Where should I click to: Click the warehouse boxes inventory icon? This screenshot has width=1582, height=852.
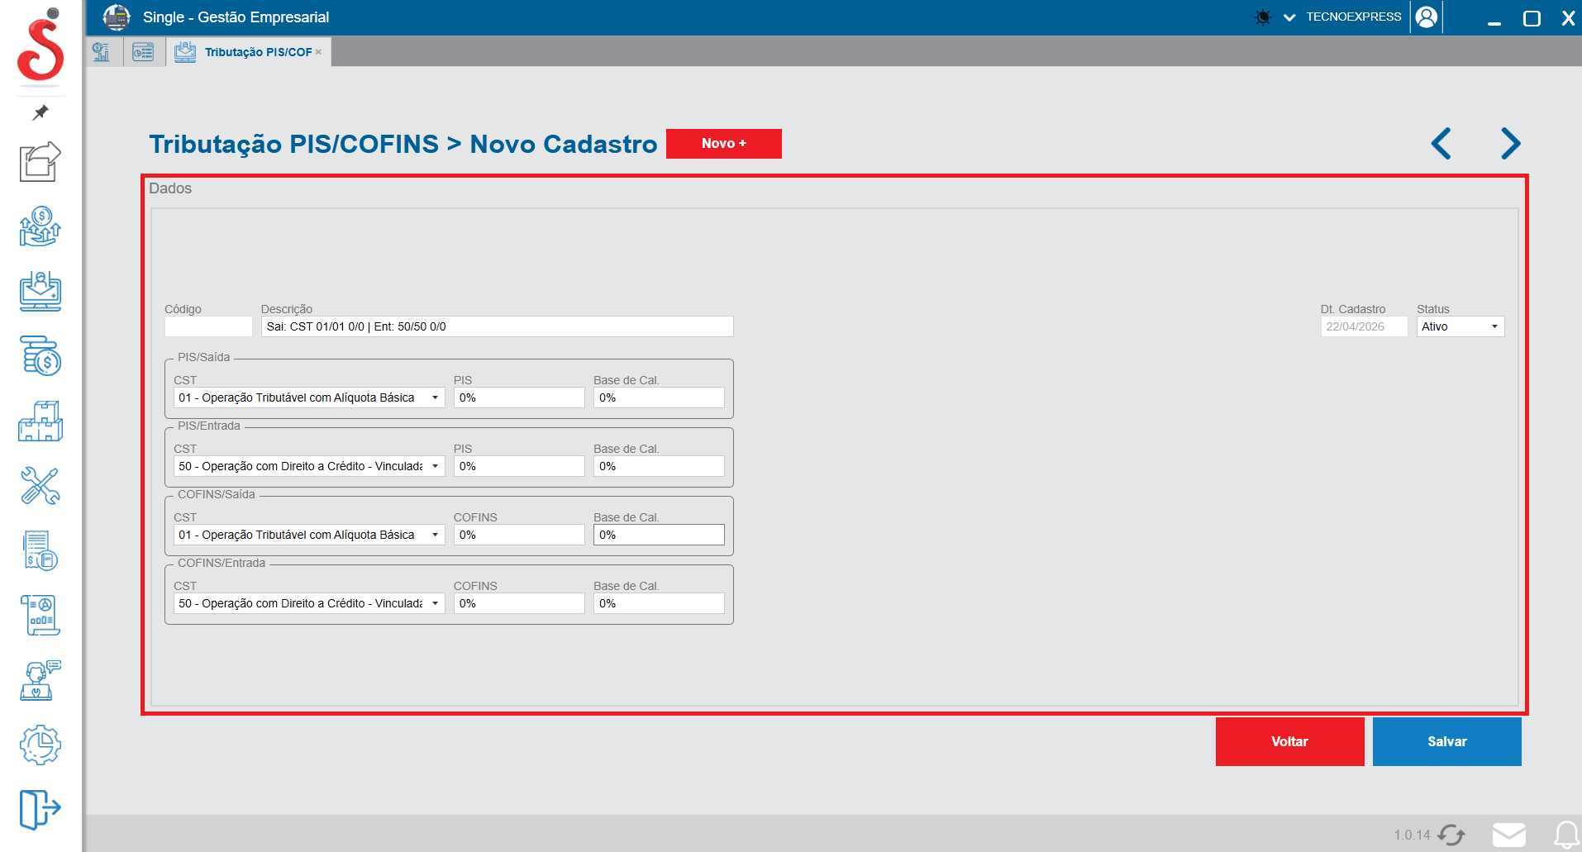pos(41,421)
